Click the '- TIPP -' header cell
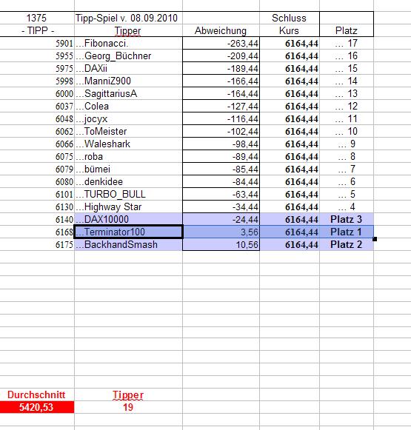 [37, 30]
